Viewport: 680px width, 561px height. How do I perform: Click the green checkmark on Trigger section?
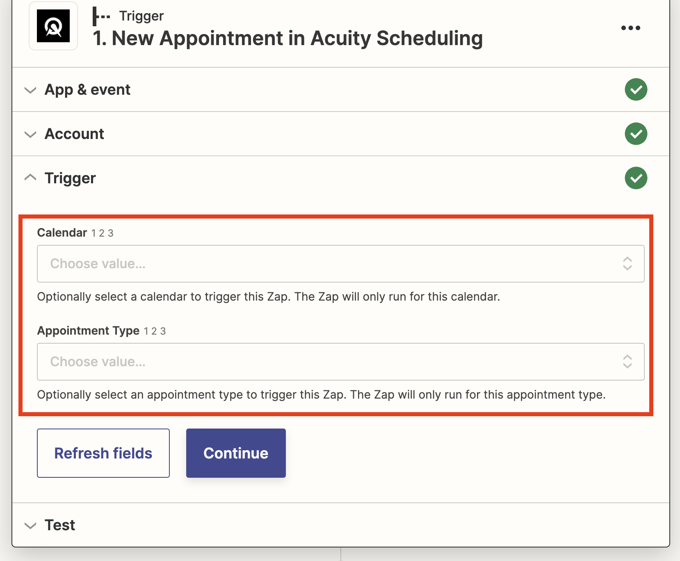(636, 178)
